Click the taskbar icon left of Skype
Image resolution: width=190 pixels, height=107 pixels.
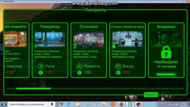click(x=61, y=104)
